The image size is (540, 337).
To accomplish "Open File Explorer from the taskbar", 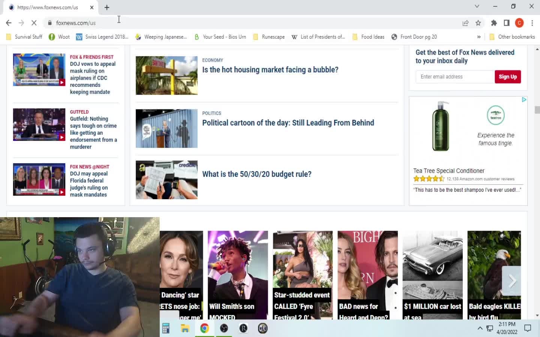I will click(x=185, y=328).
